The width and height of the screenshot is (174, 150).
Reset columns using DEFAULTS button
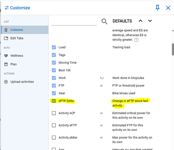tap(122, 21)
